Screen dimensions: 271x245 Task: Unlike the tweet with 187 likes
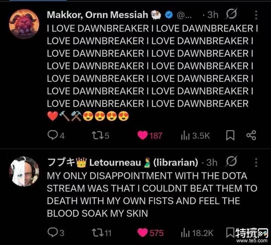pyautogui.click(x=150, y=135)
